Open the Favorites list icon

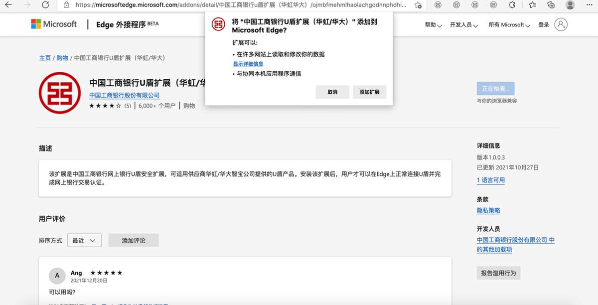tap(532, 5)
